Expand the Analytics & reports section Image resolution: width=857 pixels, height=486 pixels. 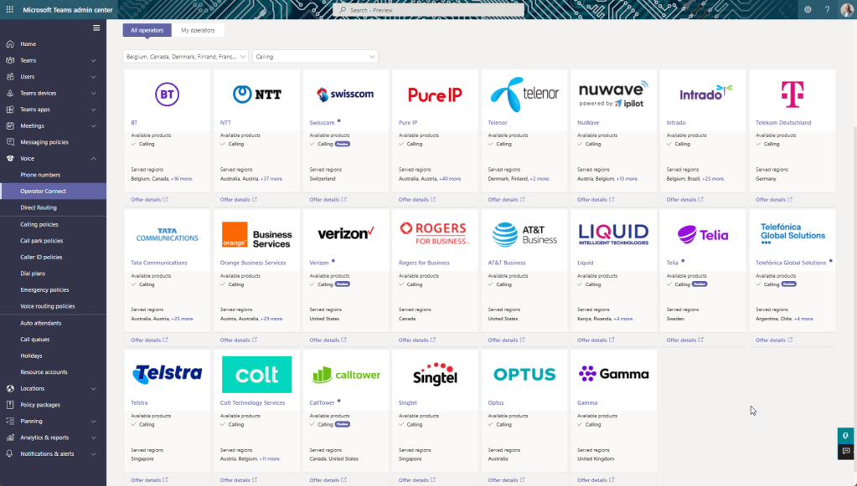(93, 437)
